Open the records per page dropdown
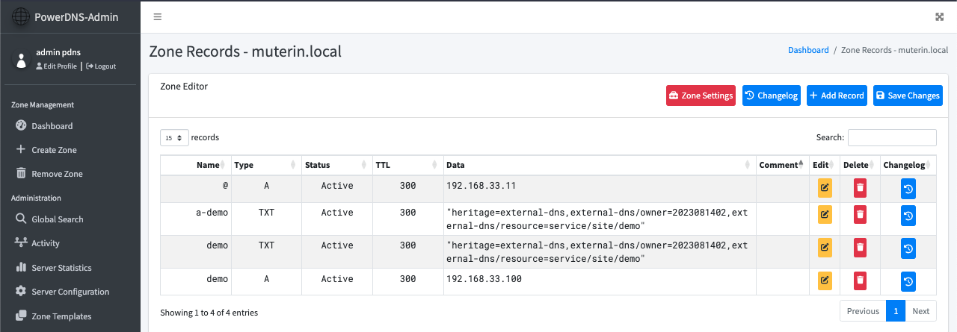 pyautogui.click(x=174, y=138)
